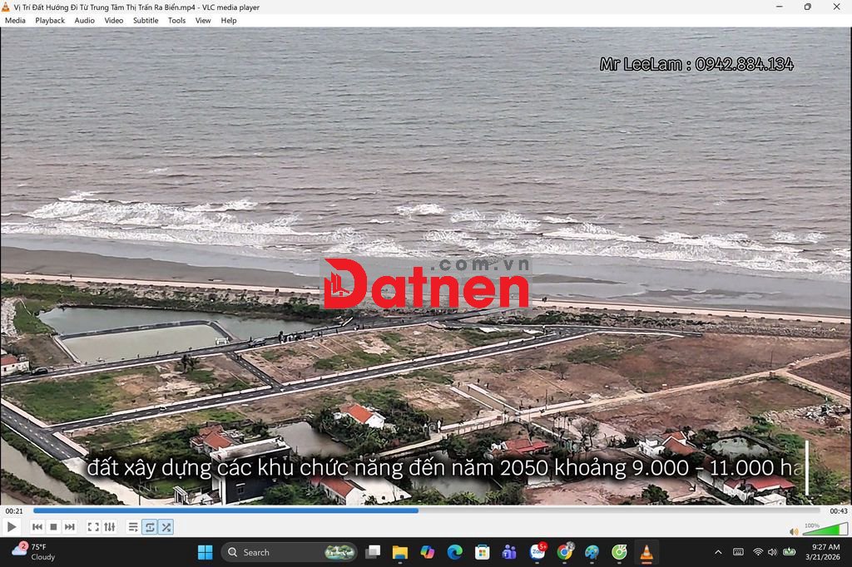
Task: Toggle loop repeat mode
Action: pos(150,527)
